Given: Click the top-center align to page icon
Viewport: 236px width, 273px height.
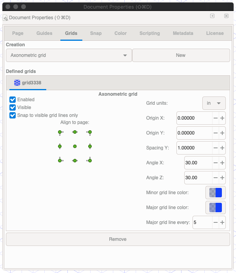Looking at the screenshot, I should pos(75,132).
